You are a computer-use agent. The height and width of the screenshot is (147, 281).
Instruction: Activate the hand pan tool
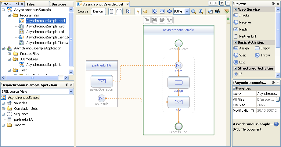pyautogui.click(x=145, y=11)
